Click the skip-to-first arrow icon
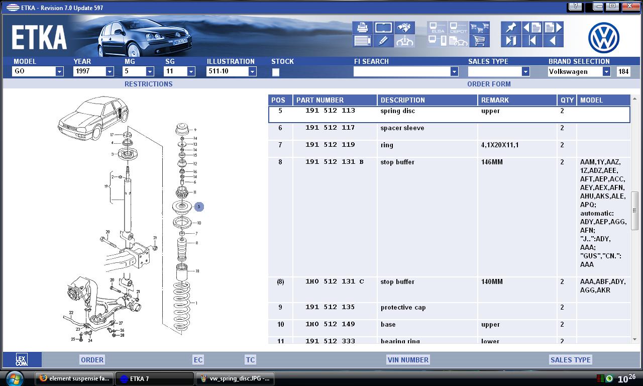This screenshot has width=643, height=386. coord(532,41)
